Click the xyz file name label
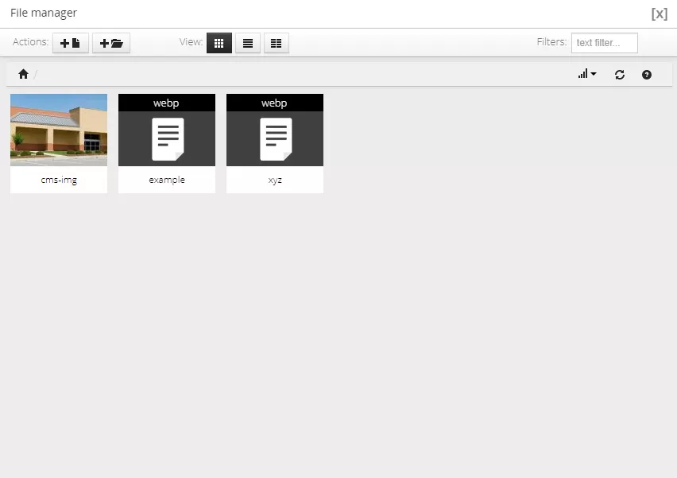The height and width of the screenshot is (478, 677). (275, 180)
